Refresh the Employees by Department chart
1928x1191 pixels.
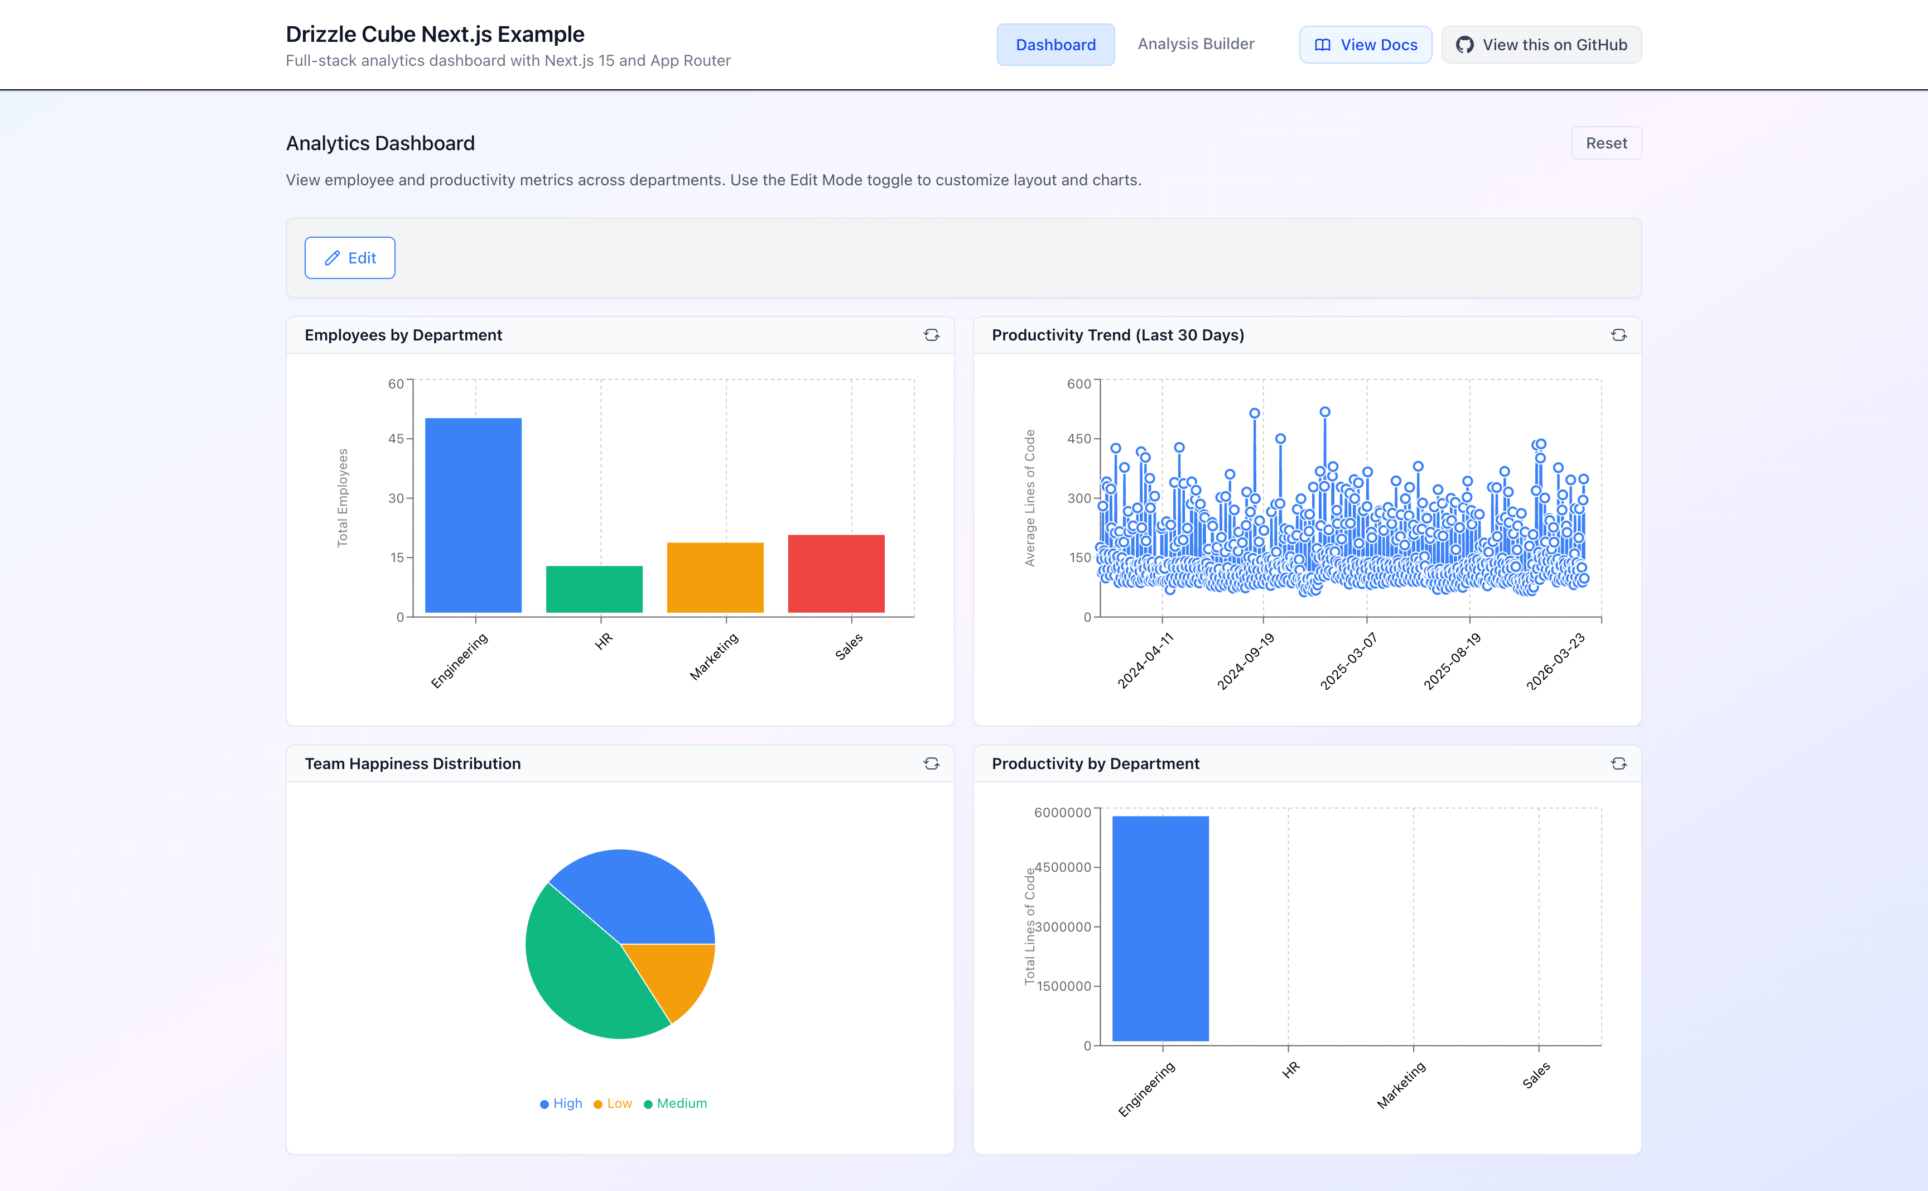point(932,335)
